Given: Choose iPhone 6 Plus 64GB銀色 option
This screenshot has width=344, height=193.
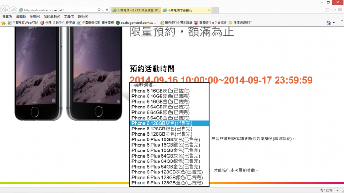Looking at the screenshot, I should (169, 161).
